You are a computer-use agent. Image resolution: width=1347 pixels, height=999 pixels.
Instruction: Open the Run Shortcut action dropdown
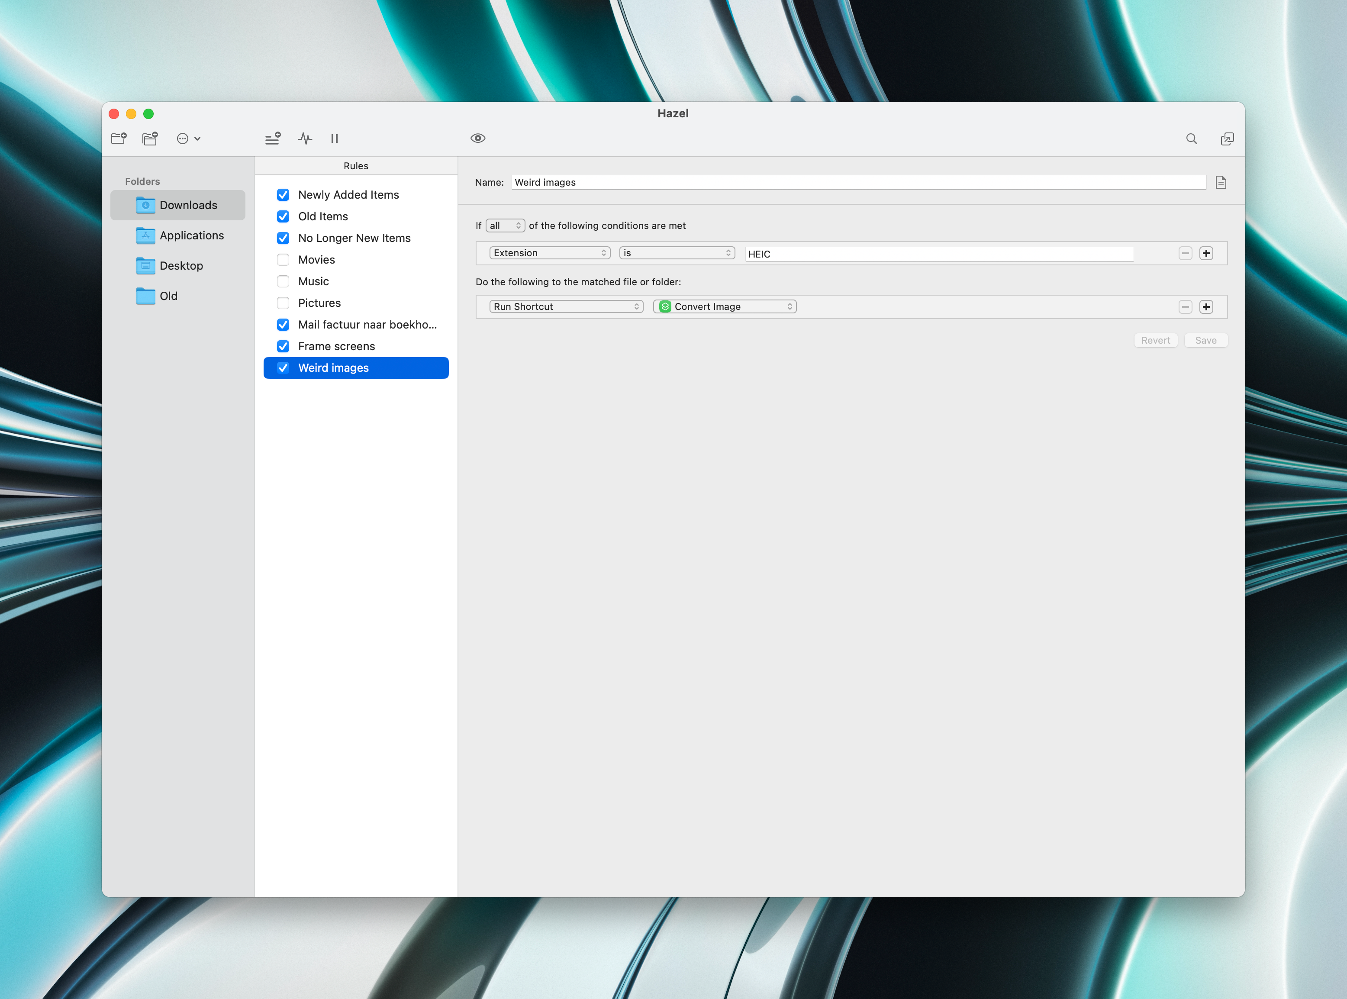pyautogui.click(x=566, y=306)
